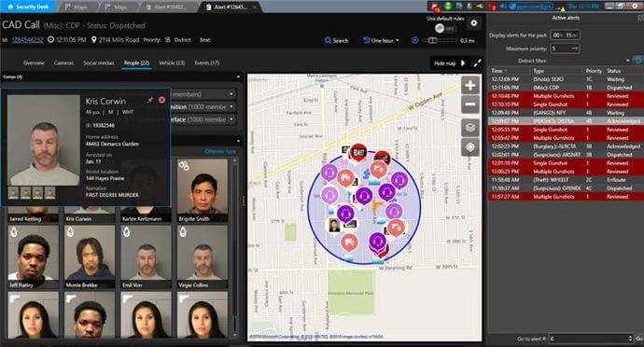Open the map layers icon
This screenshot has width=644, height=347.
coord(470,128)
